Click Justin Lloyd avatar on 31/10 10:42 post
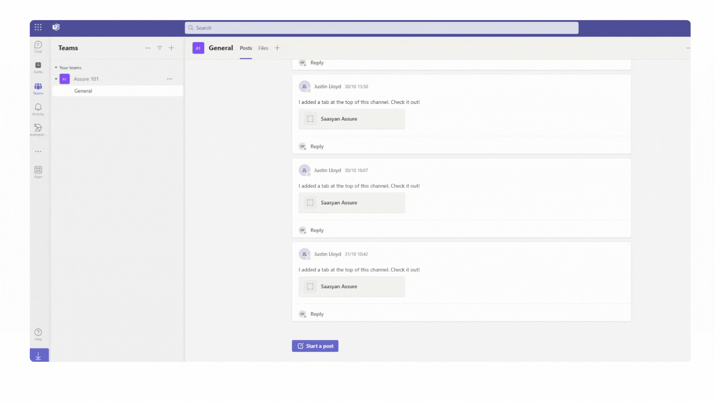715x402 pixels. click(x=305, y=254)
